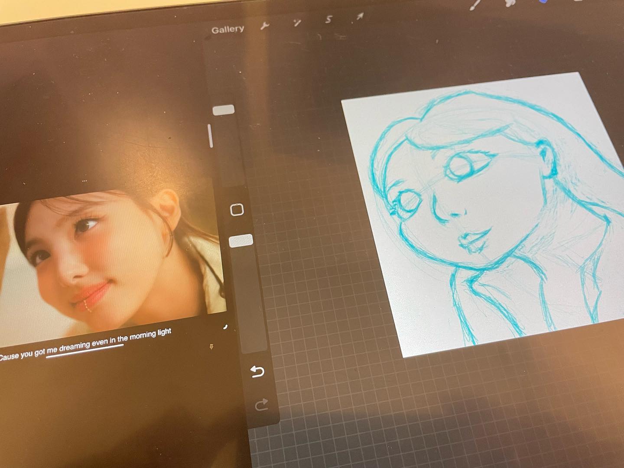Select the Paint brush tool
The height and width of the screenshot is (468, 624).
pos(476,5)
